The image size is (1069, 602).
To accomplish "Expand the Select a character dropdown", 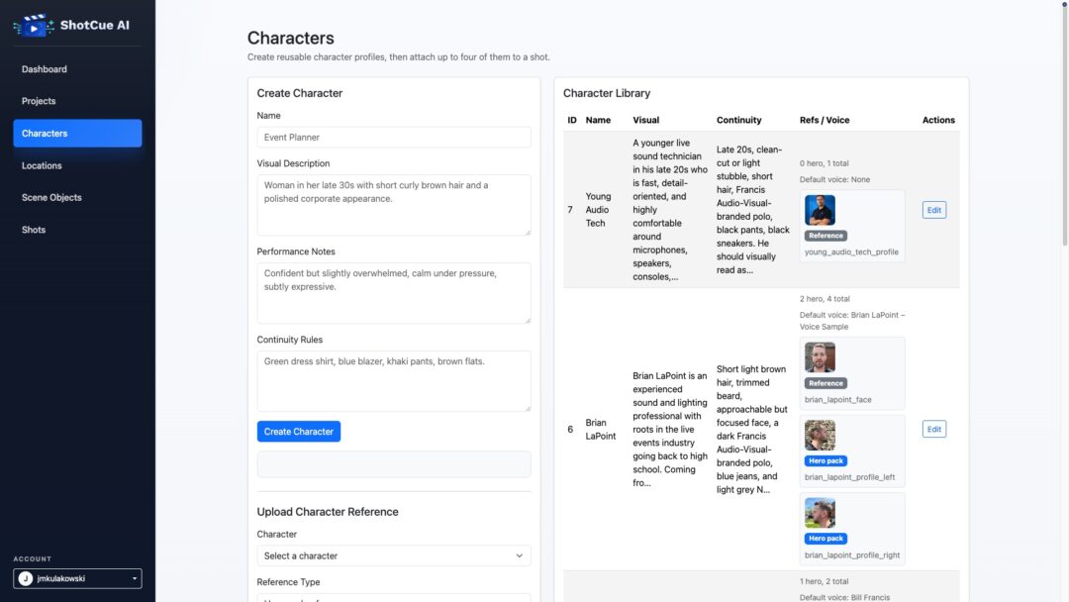I will pos(393,555).
